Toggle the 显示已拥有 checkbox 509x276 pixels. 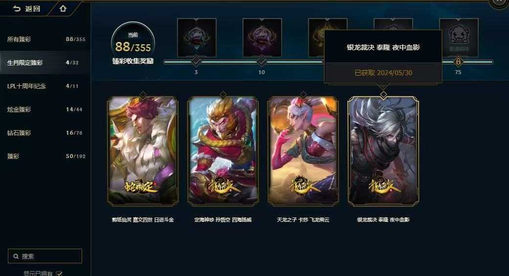point(59,274)
